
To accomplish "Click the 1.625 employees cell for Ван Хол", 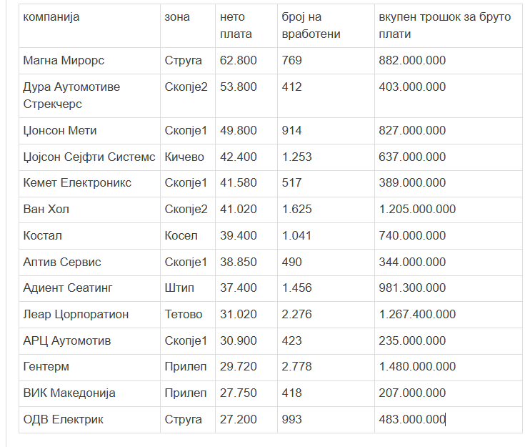I will click(297, 210).
